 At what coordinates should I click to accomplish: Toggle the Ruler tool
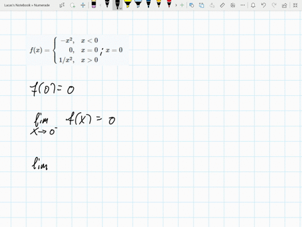[222, 5]
